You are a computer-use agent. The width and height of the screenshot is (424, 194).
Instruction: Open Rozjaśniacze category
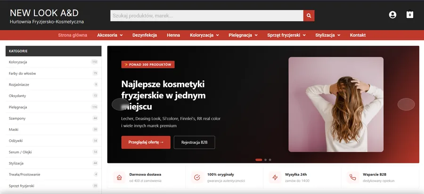point(54,85)
